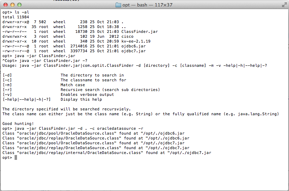Click the yellow minimize window button
This screenshot has width=289, height=191.
tap(12, 5)
